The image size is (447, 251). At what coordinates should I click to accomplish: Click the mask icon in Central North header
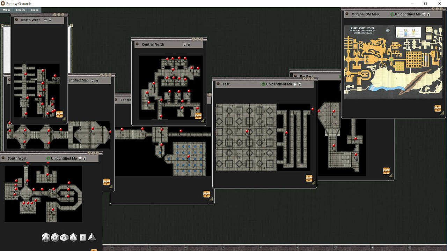(184, 45)
